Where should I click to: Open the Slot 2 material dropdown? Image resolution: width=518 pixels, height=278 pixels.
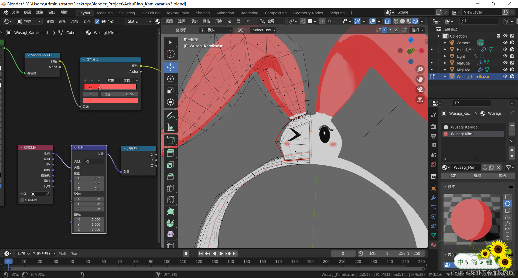(139, 21)
